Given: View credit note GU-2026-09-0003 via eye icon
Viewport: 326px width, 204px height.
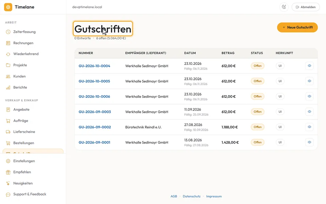Looking at the screenshot, I should point(309,112).
